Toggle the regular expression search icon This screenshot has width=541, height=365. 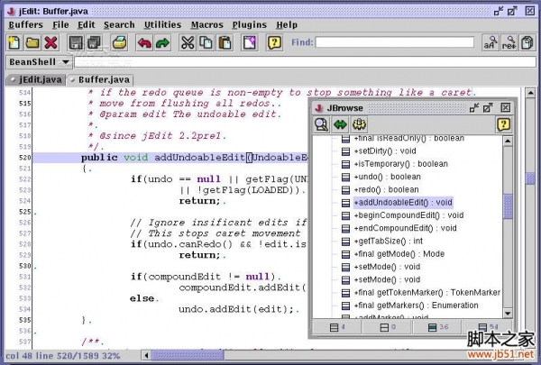pyautogui.click(x=509, y=42)
